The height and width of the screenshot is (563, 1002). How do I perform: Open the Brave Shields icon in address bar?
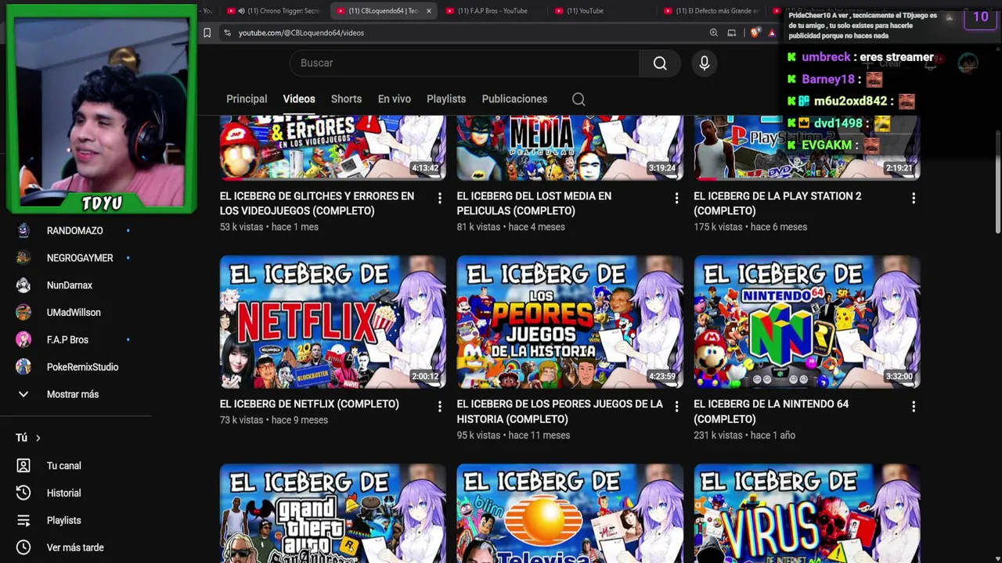coord(754,33)
